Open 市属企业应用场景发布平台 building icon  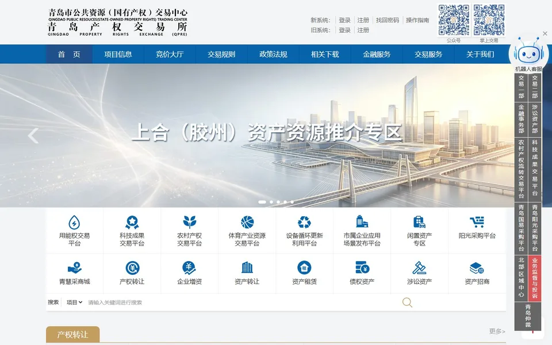(x=362, y=222)
